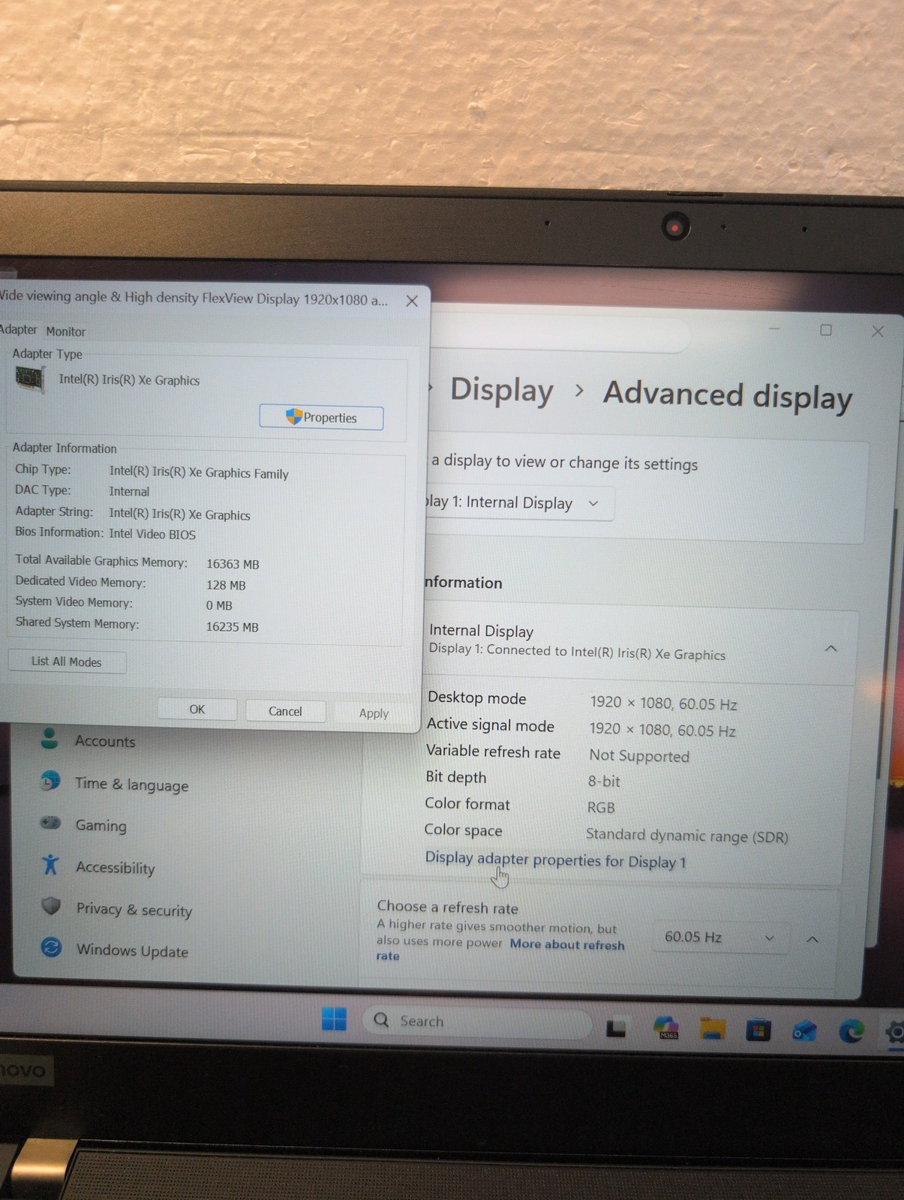Image resolution: width=904 pixels, height=1200 pixels.
Task: Close the adapter properties dialog
Action: [412, 301]
